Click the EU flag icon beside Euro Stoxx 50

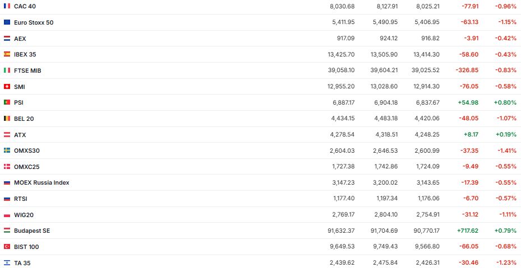coord(7,22)
